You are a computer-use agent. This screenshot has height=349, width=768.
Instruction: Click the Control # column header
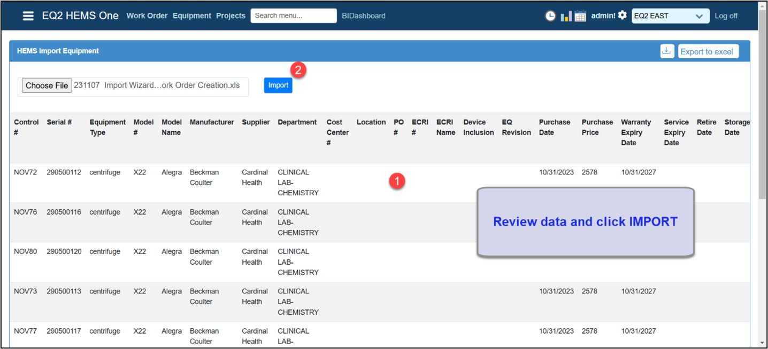26,127
